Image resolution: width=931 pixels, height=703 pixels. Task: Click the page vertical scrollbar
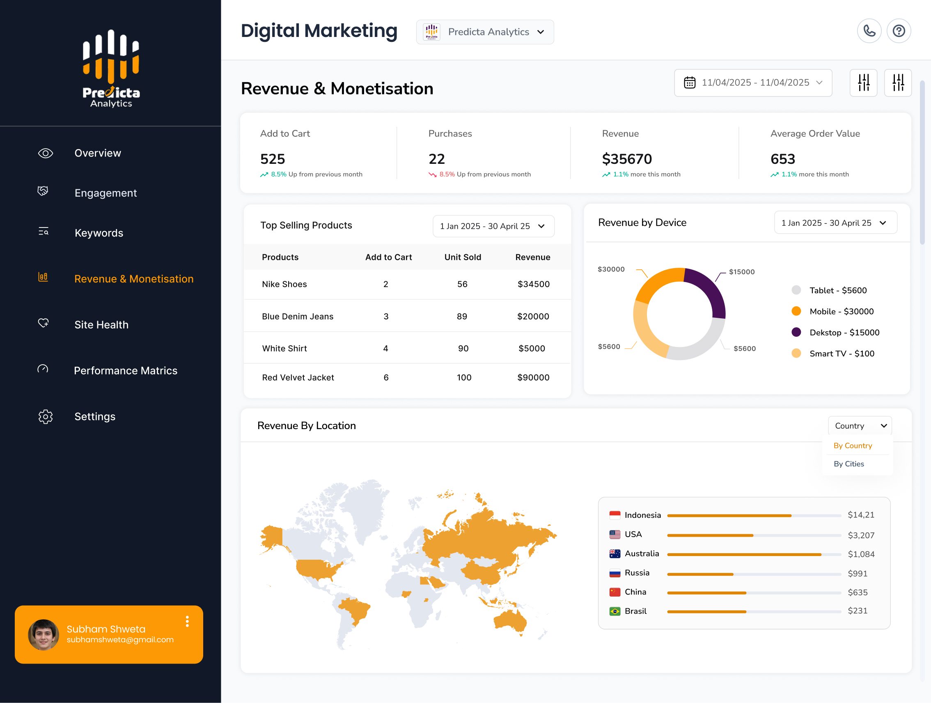[922, 162]
